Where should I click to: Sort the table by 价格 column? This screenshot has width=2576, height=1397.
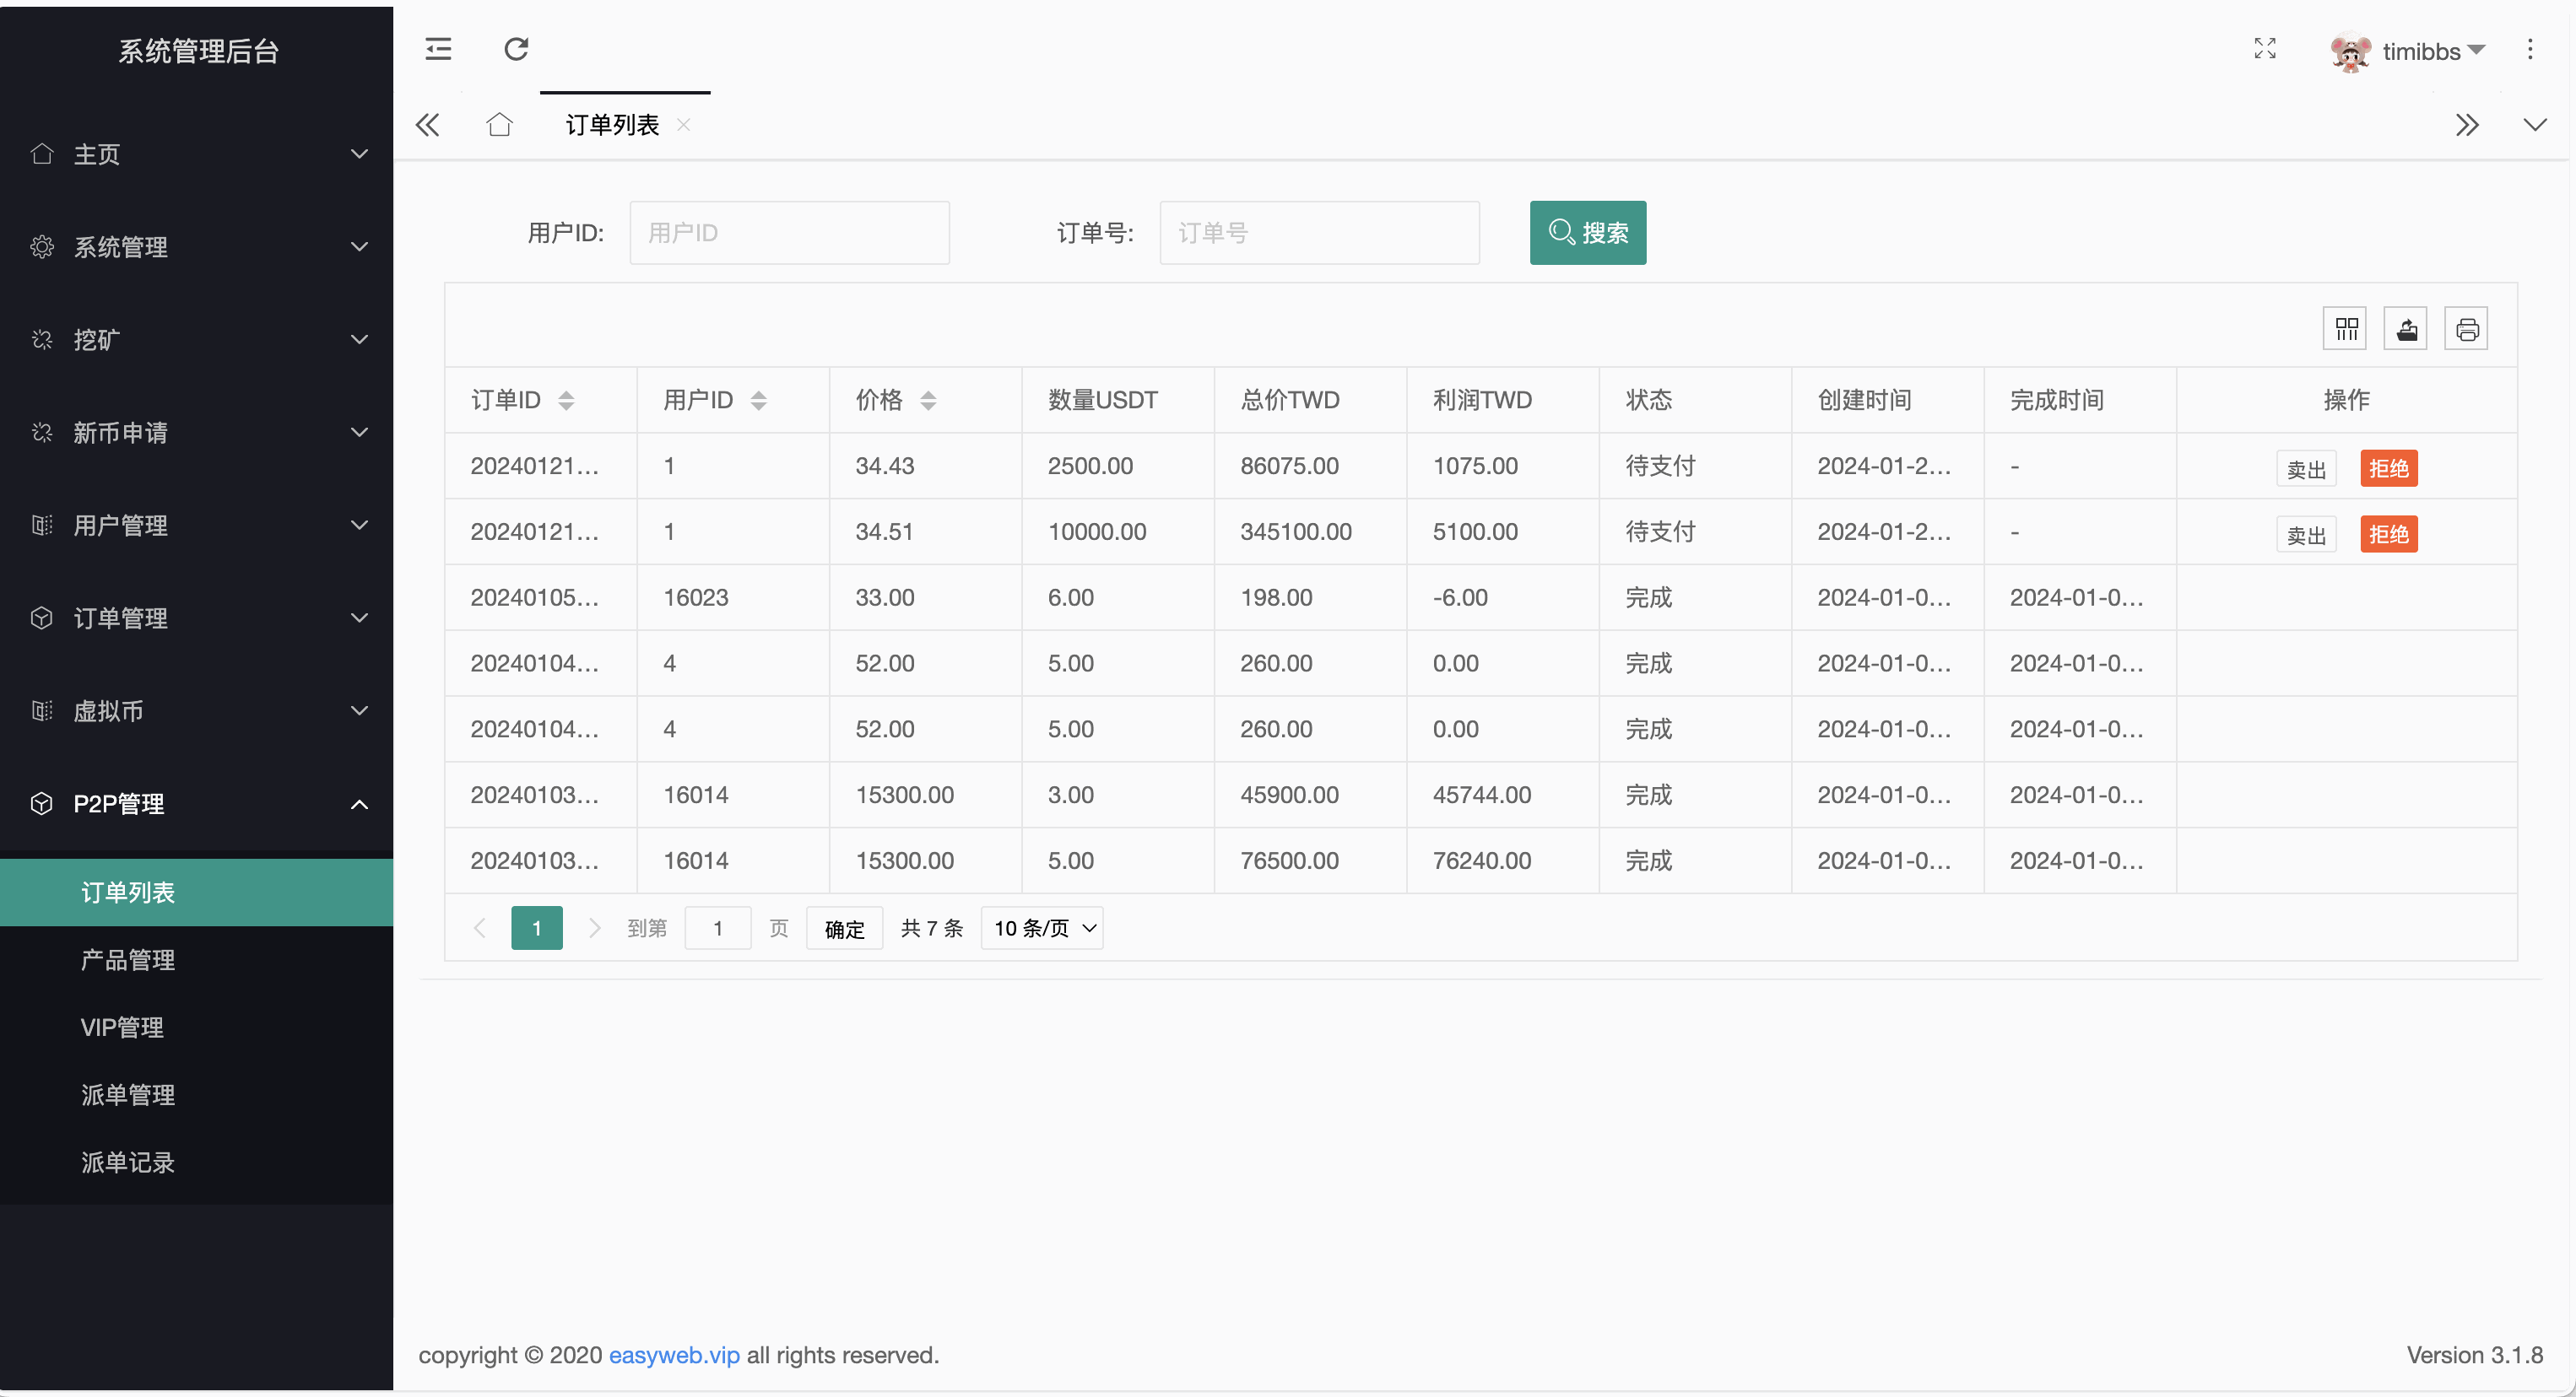[x=928, y=400]
